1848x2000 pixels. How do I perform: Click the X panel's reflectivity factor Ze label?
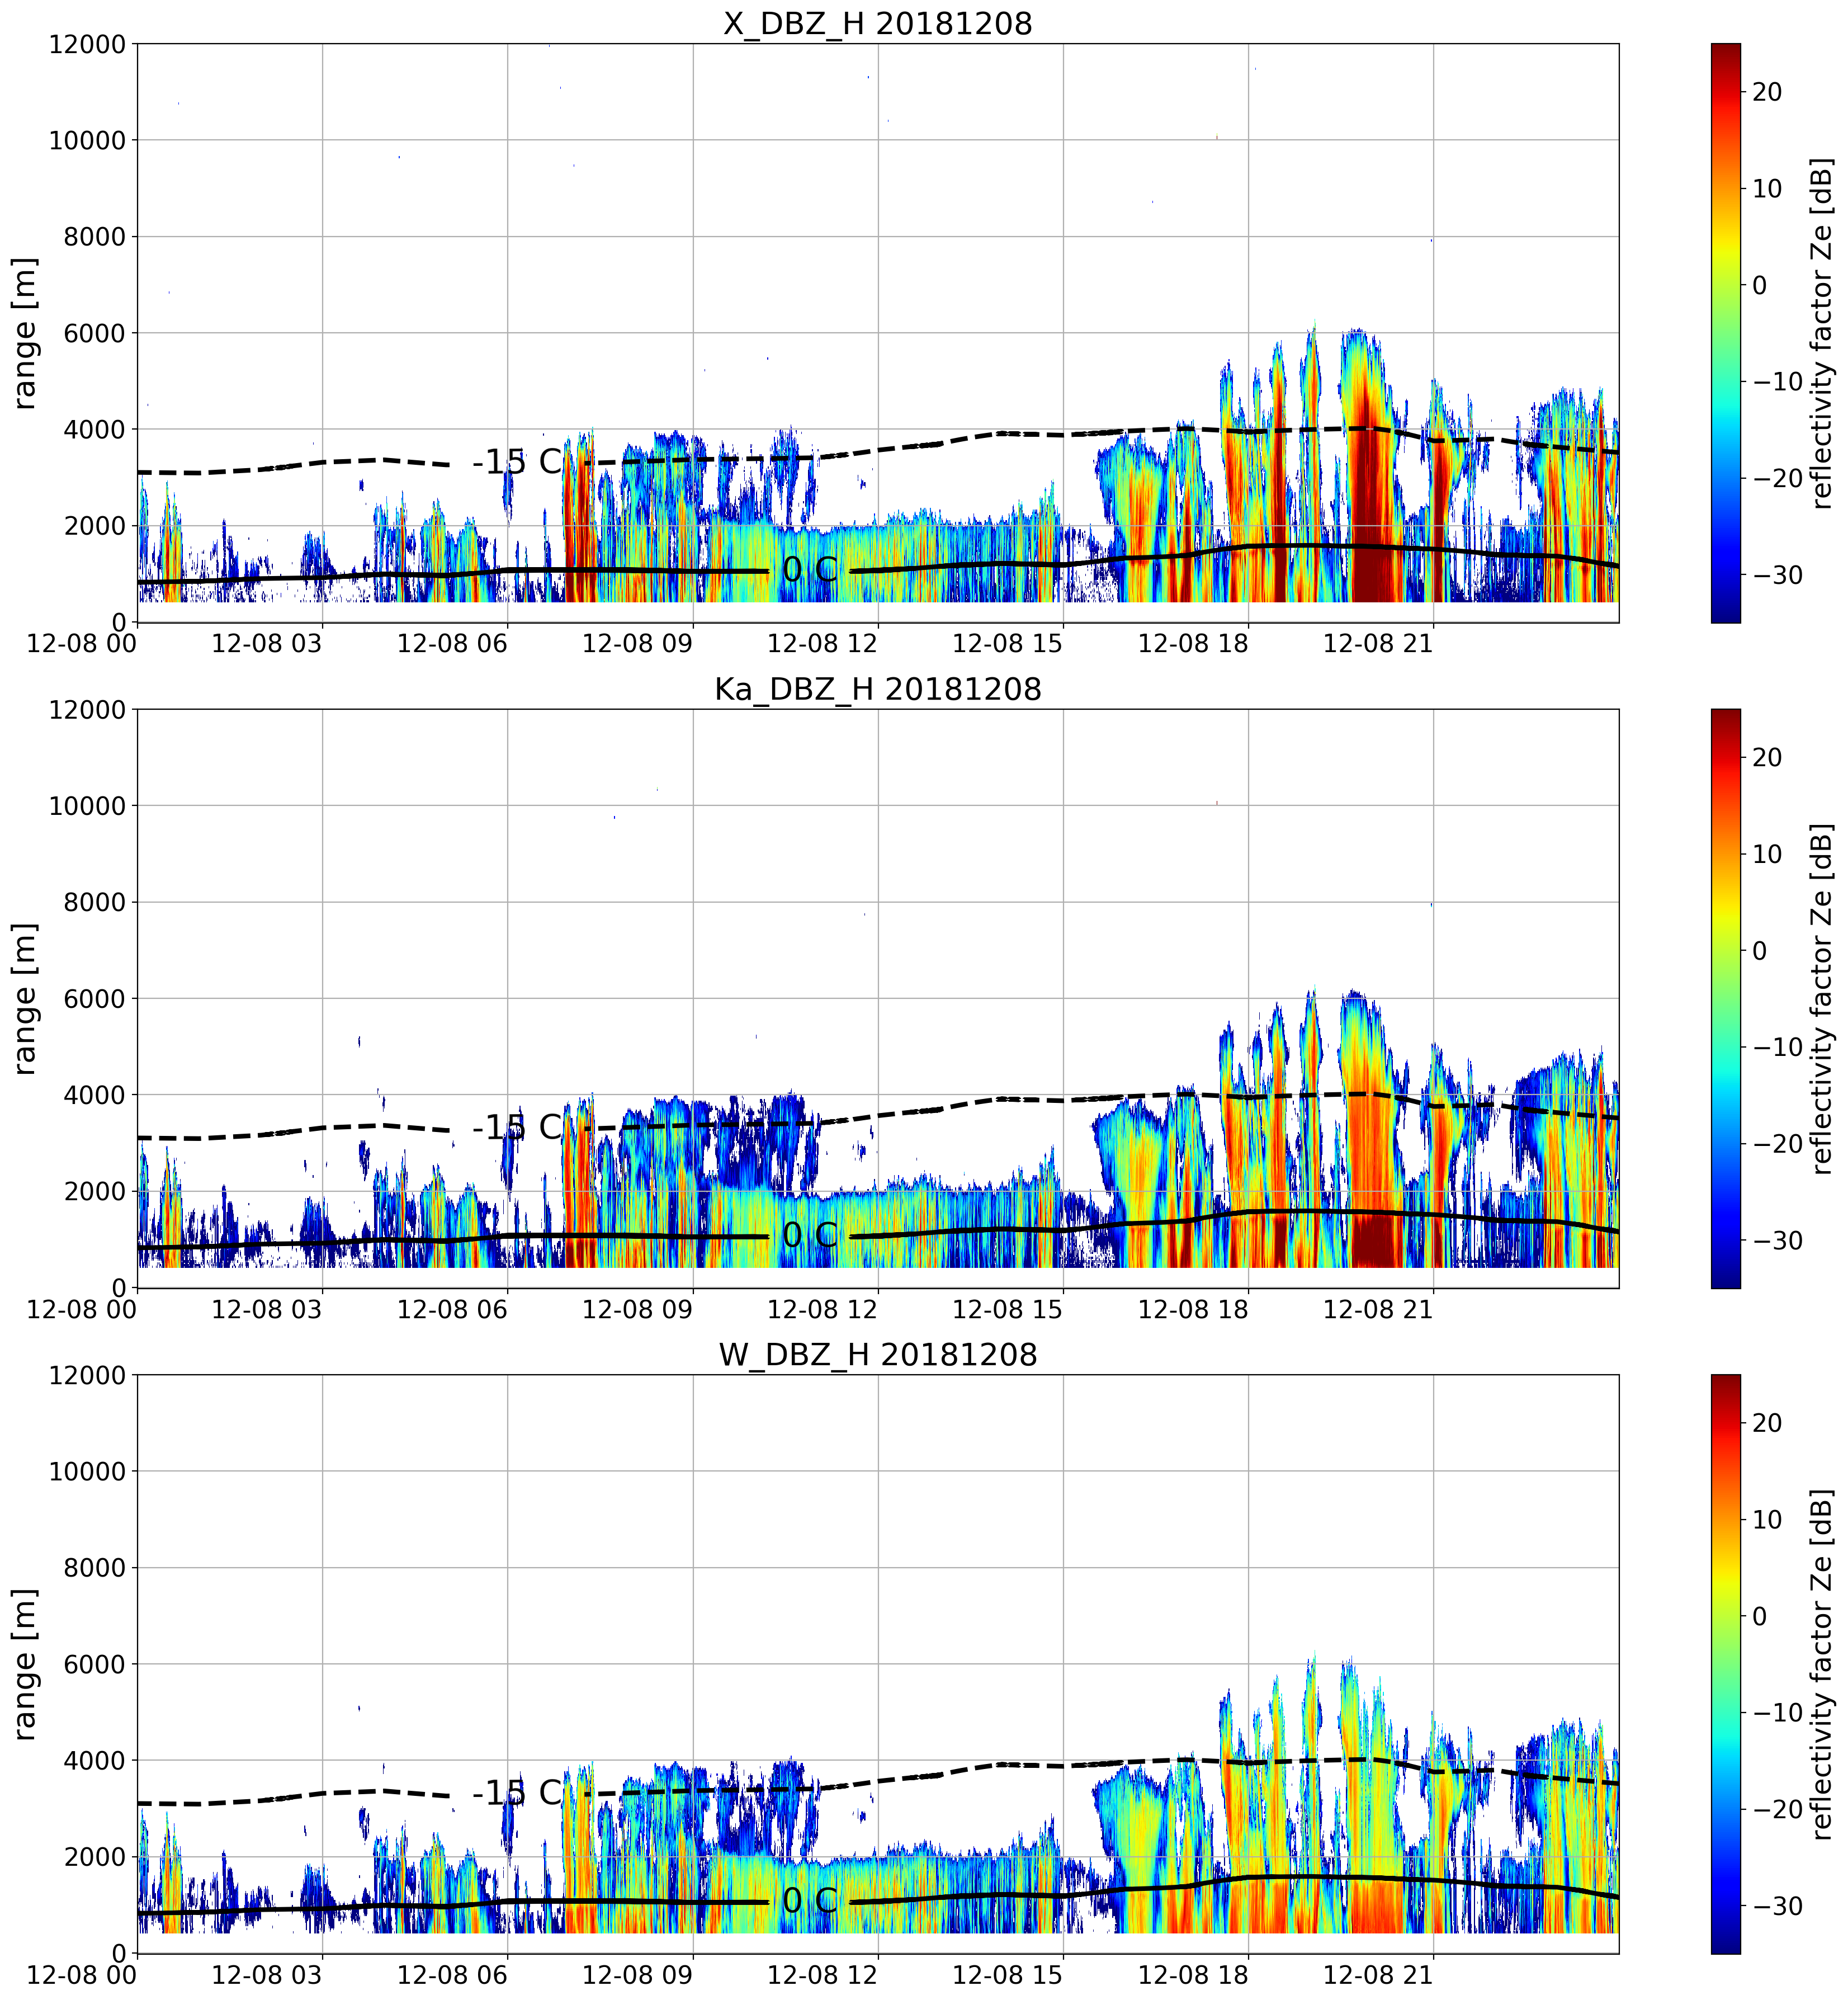click(1822, 333)
